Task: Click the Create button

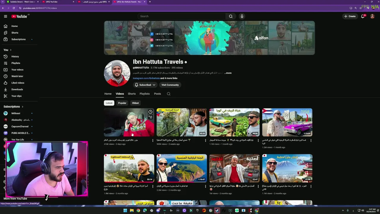Action: (x=350, y=16)
